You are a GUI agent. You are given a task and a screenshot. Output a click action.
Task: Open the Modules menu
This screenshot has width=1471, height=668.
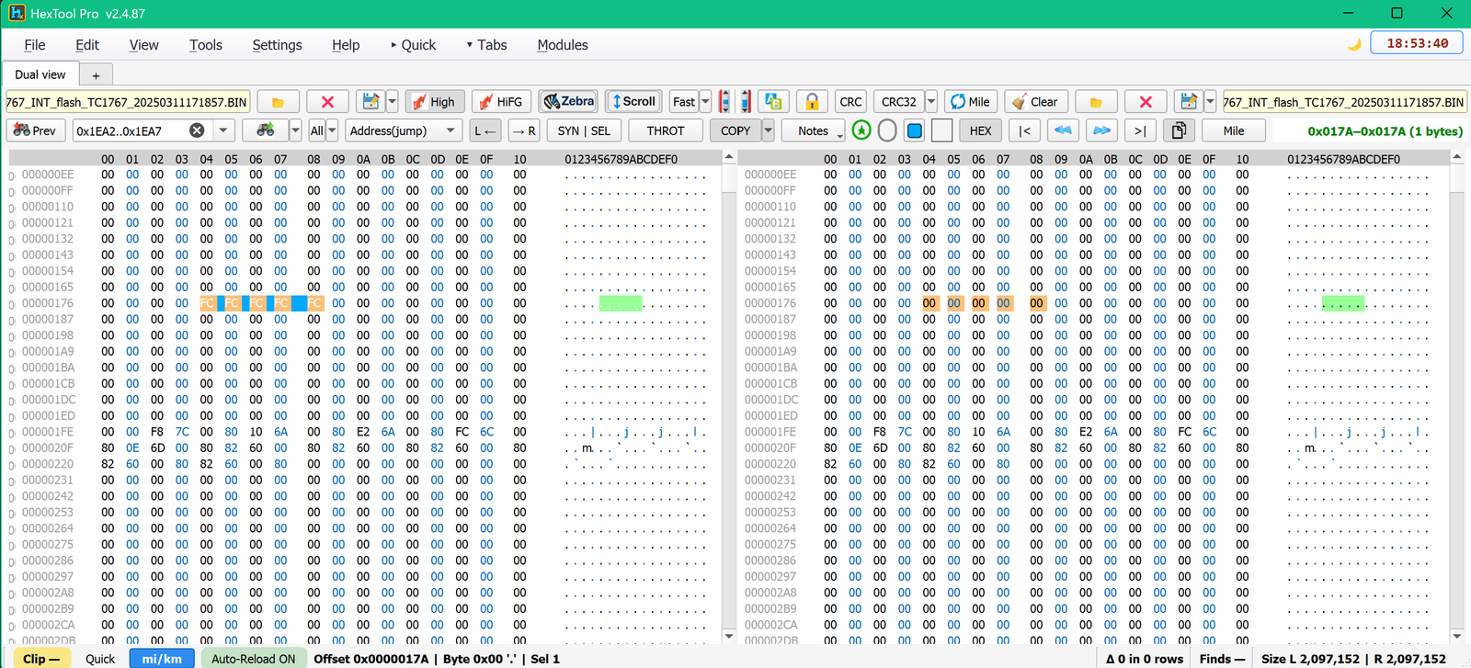[563, 45]
